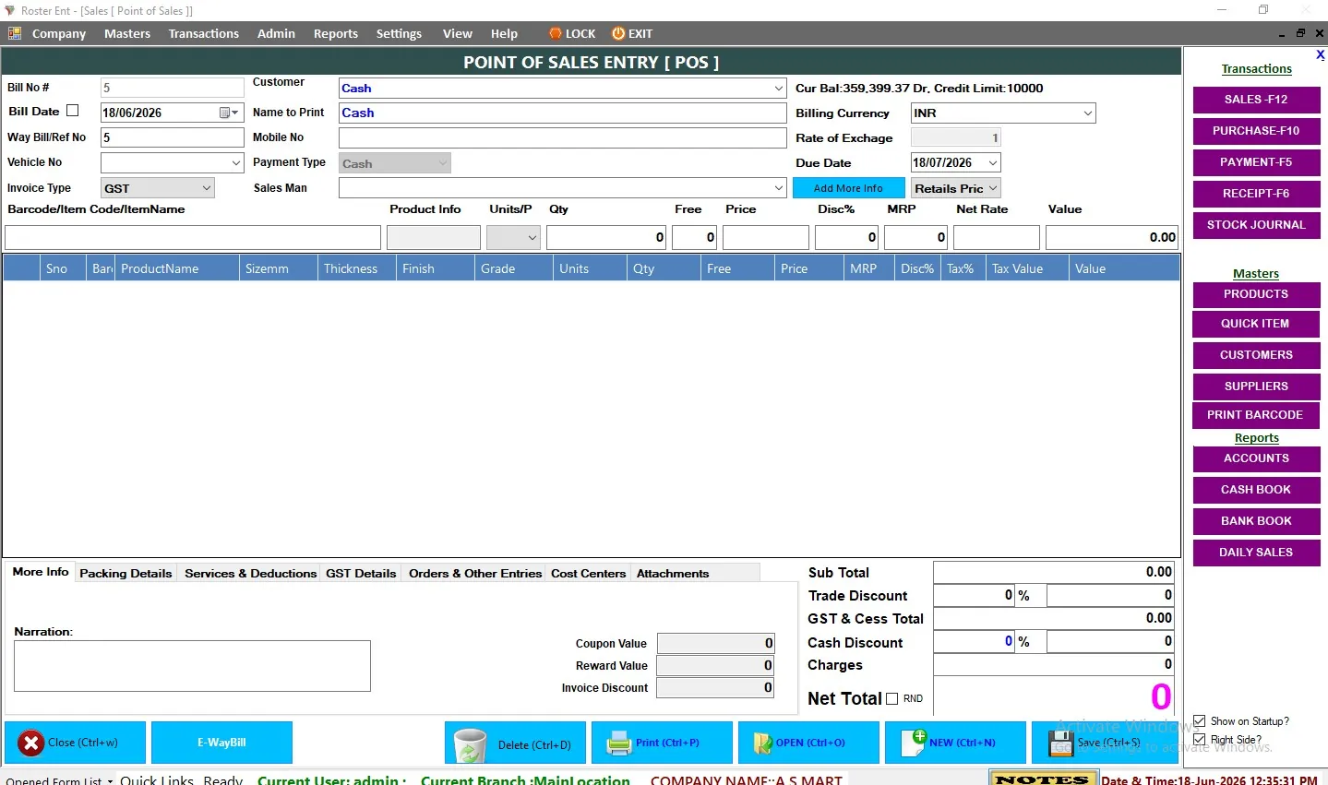
Task: Click the printer icon for Print (Ctrl+P)
Action: tap(619, 743)
